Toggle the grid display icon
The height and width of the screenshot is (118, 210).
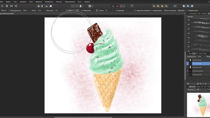pyautogui.click(x=113, y=6)
